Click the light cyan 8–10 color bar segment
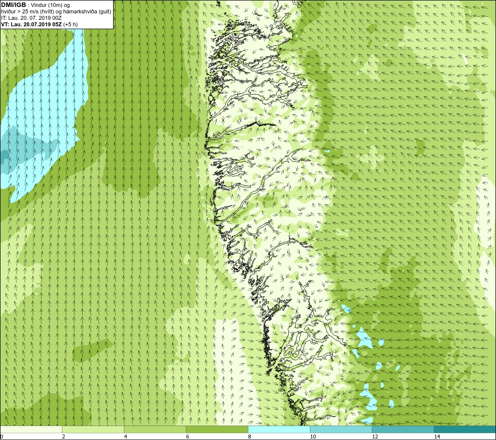Viewport: 496px width, 440px height. click(279, 429)
